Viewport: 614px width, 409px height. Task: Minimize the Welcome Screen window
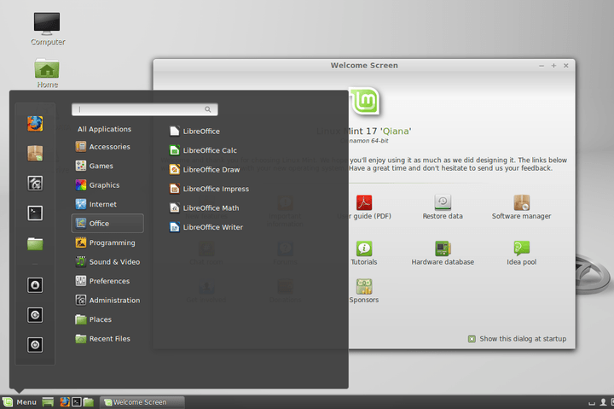click(x=542, y=66)
